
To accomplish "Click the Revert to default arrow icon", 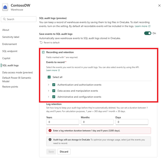I will (x=41, y=43).
